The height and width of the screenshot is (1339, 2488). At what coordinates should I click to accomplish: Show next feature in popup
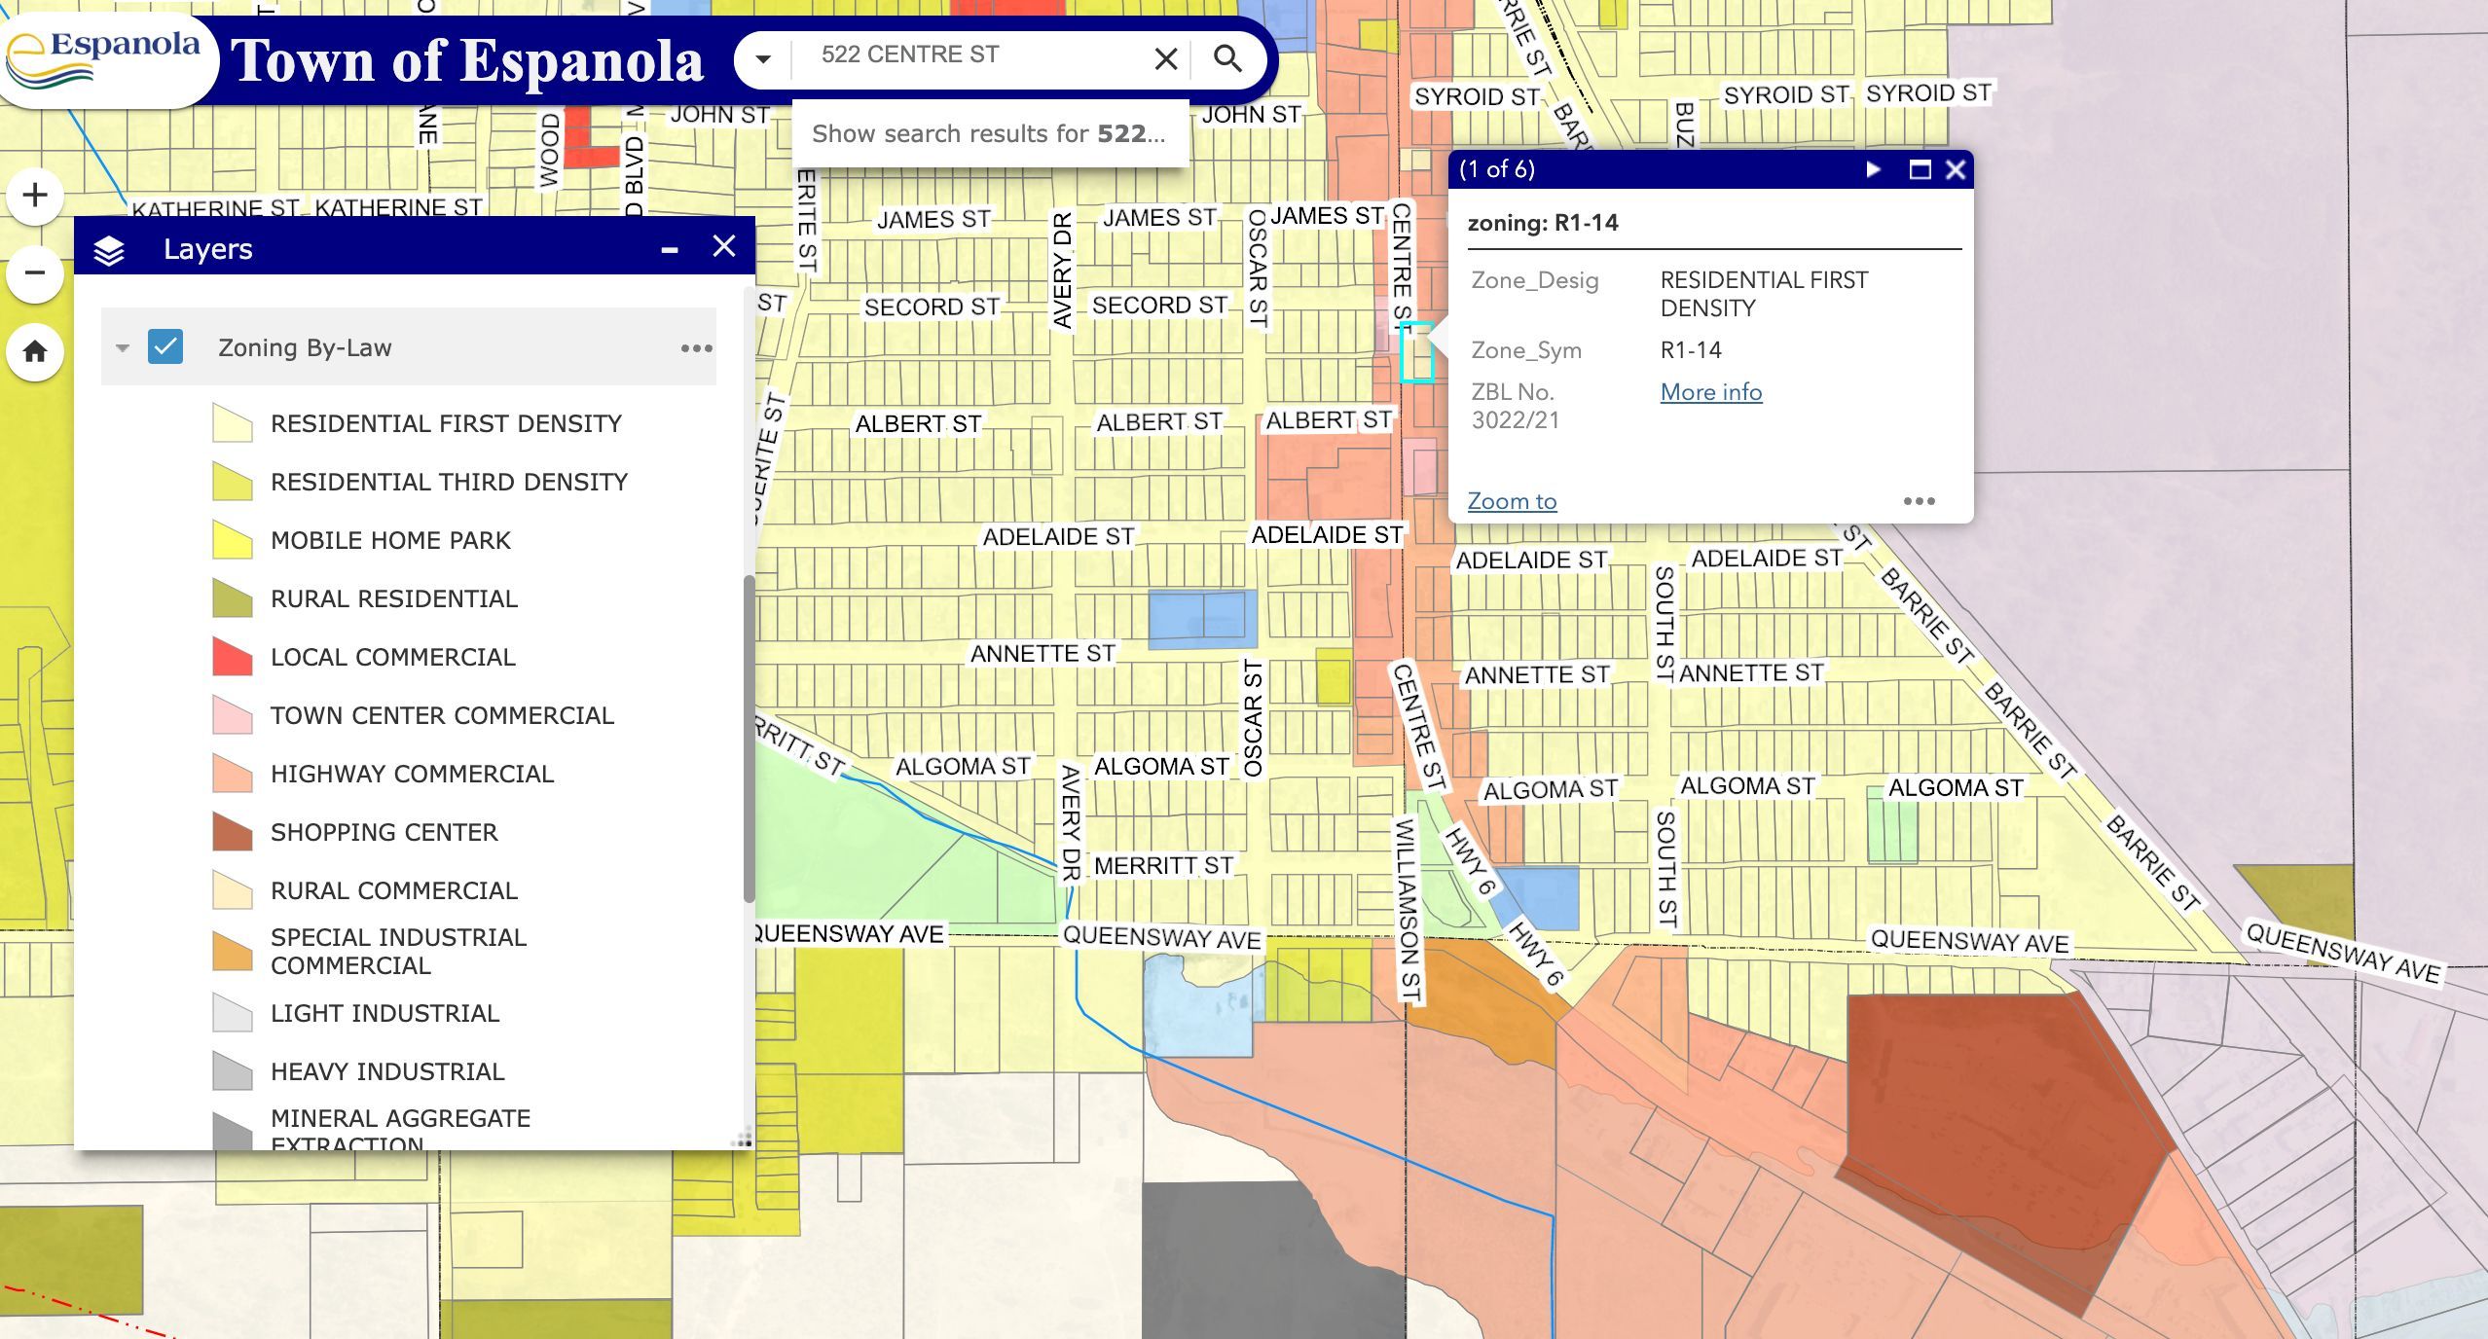[1873, 169]
